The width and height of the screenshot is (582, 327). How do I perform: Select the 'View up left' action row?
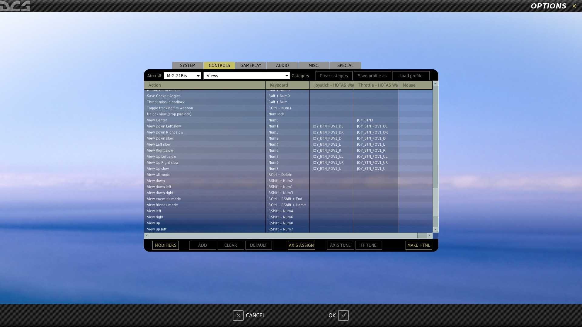point(288,229)
